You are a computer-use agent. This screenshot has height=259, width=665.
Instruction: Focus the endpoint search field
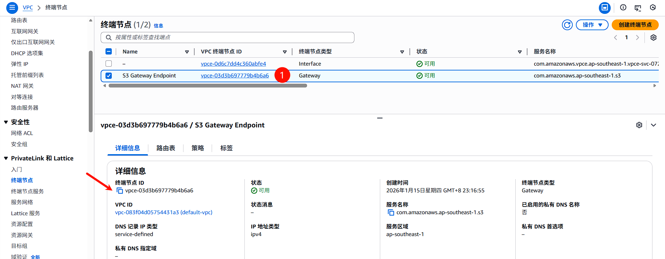[x=227, y=37]
